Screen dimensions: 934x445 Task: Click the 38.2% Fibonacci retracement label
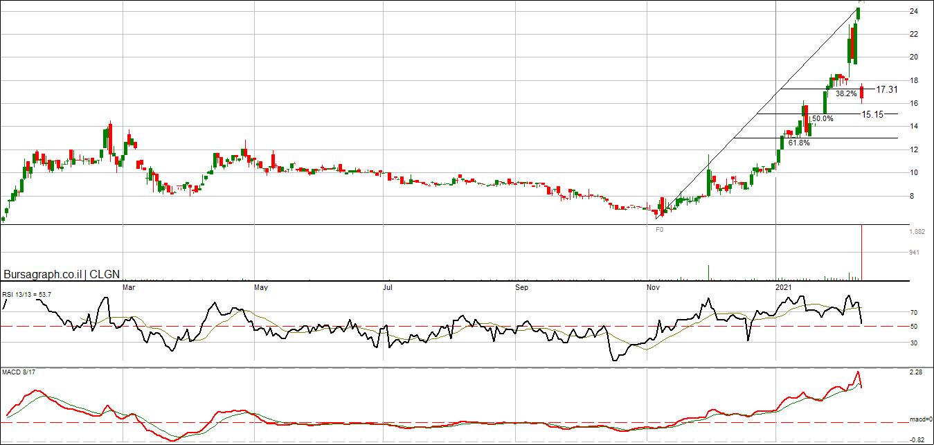click(847, 93)
